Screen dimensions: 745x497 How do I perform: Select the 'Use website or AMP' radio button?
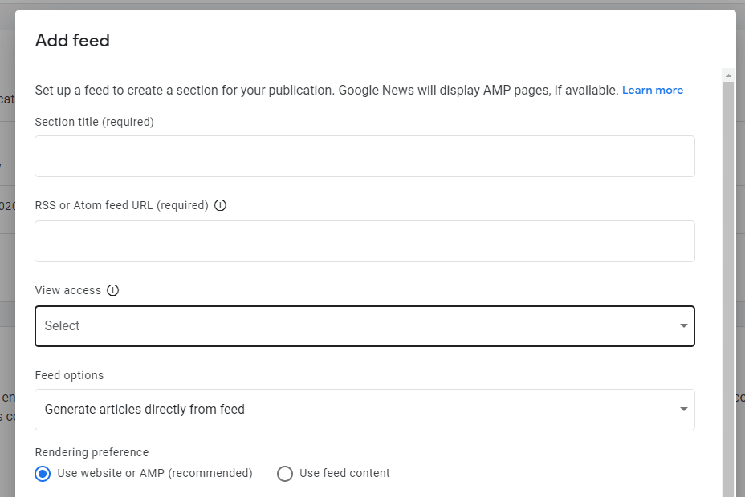(43, 474)
